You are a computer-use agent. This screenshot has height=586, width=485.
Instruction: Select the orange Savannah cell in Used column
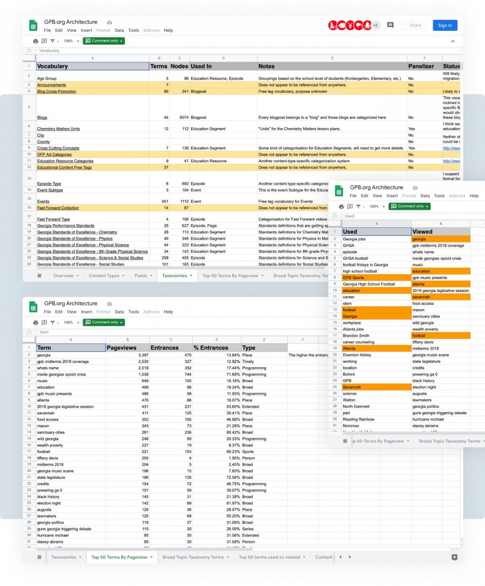point(377,387)
